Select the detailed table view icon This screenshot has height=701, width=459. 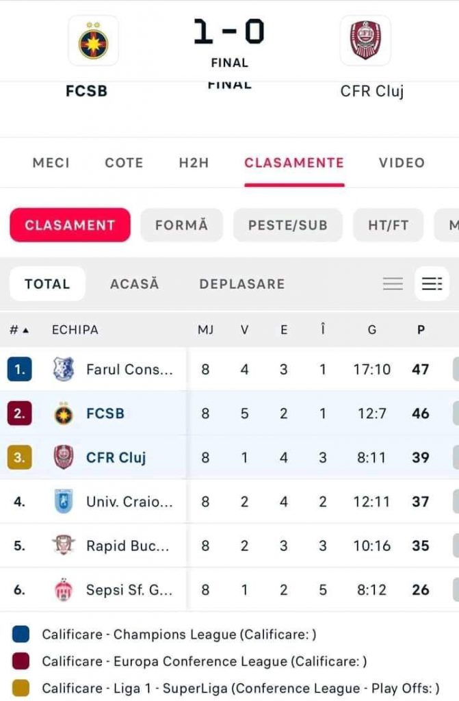click(432, 284)
